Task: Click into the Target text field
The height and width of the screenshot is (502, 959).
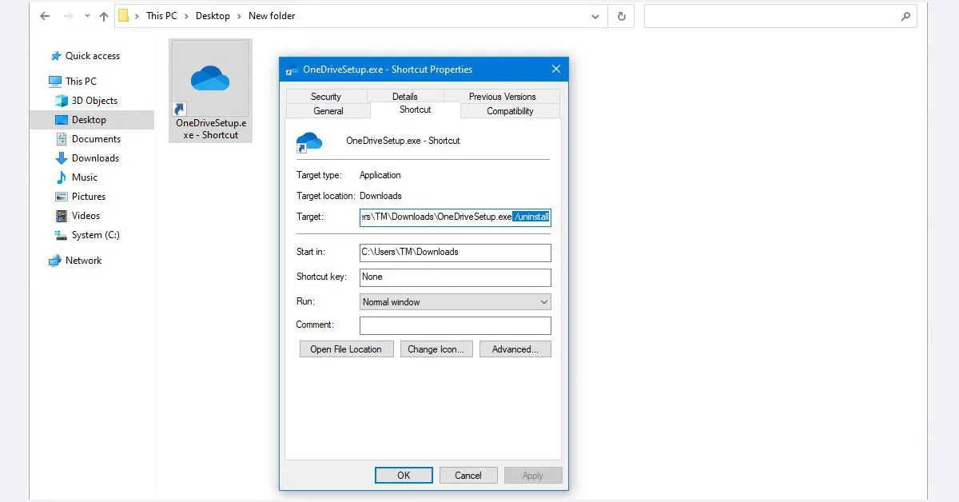Action: (x=456, y=217)
